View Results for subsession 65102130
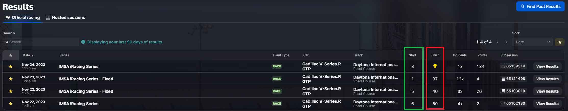 coord(547,104)
